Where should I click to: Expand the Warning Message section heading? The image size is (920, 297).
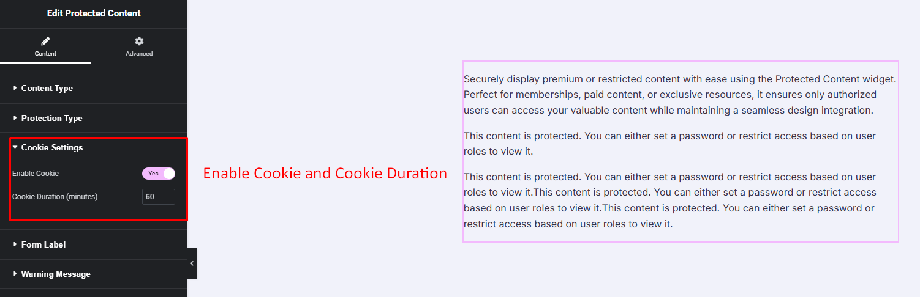coord(56,274)
